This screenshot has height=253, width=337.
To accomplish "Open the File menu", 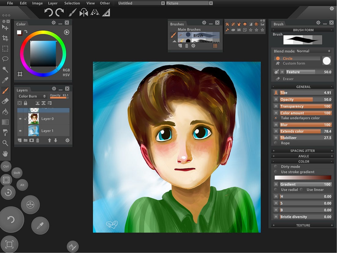I will click(x=10, y=3).
